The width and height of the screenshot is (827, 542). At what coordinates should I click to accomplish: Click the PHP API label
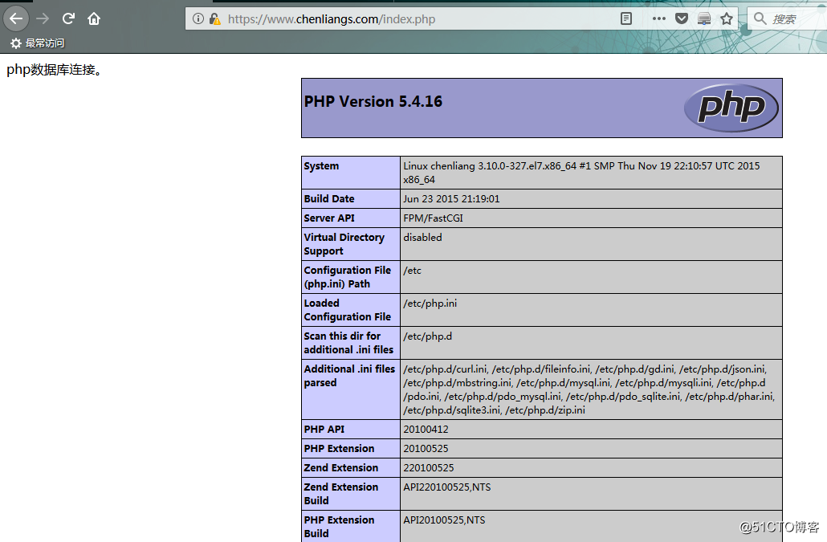click(324, 429)
